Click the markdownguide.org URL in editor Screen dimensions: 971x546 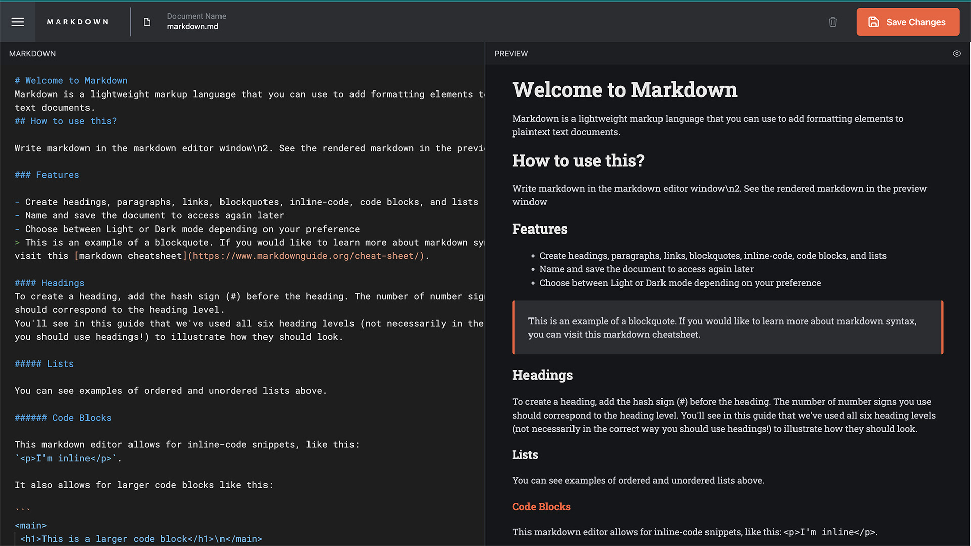(x=306, y=256)
